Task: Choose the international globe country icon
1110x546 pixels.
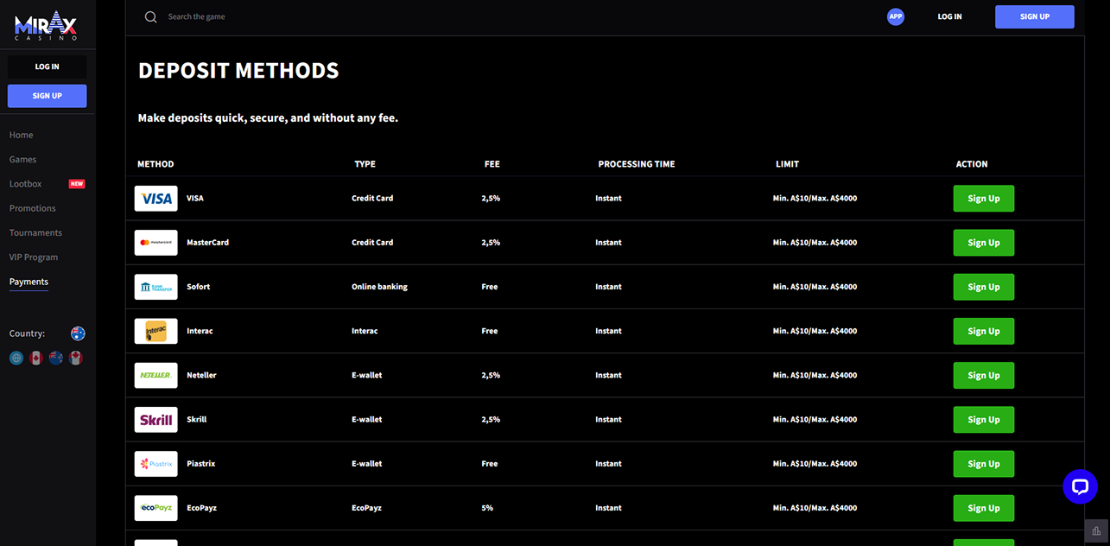Action: [16, 358]
